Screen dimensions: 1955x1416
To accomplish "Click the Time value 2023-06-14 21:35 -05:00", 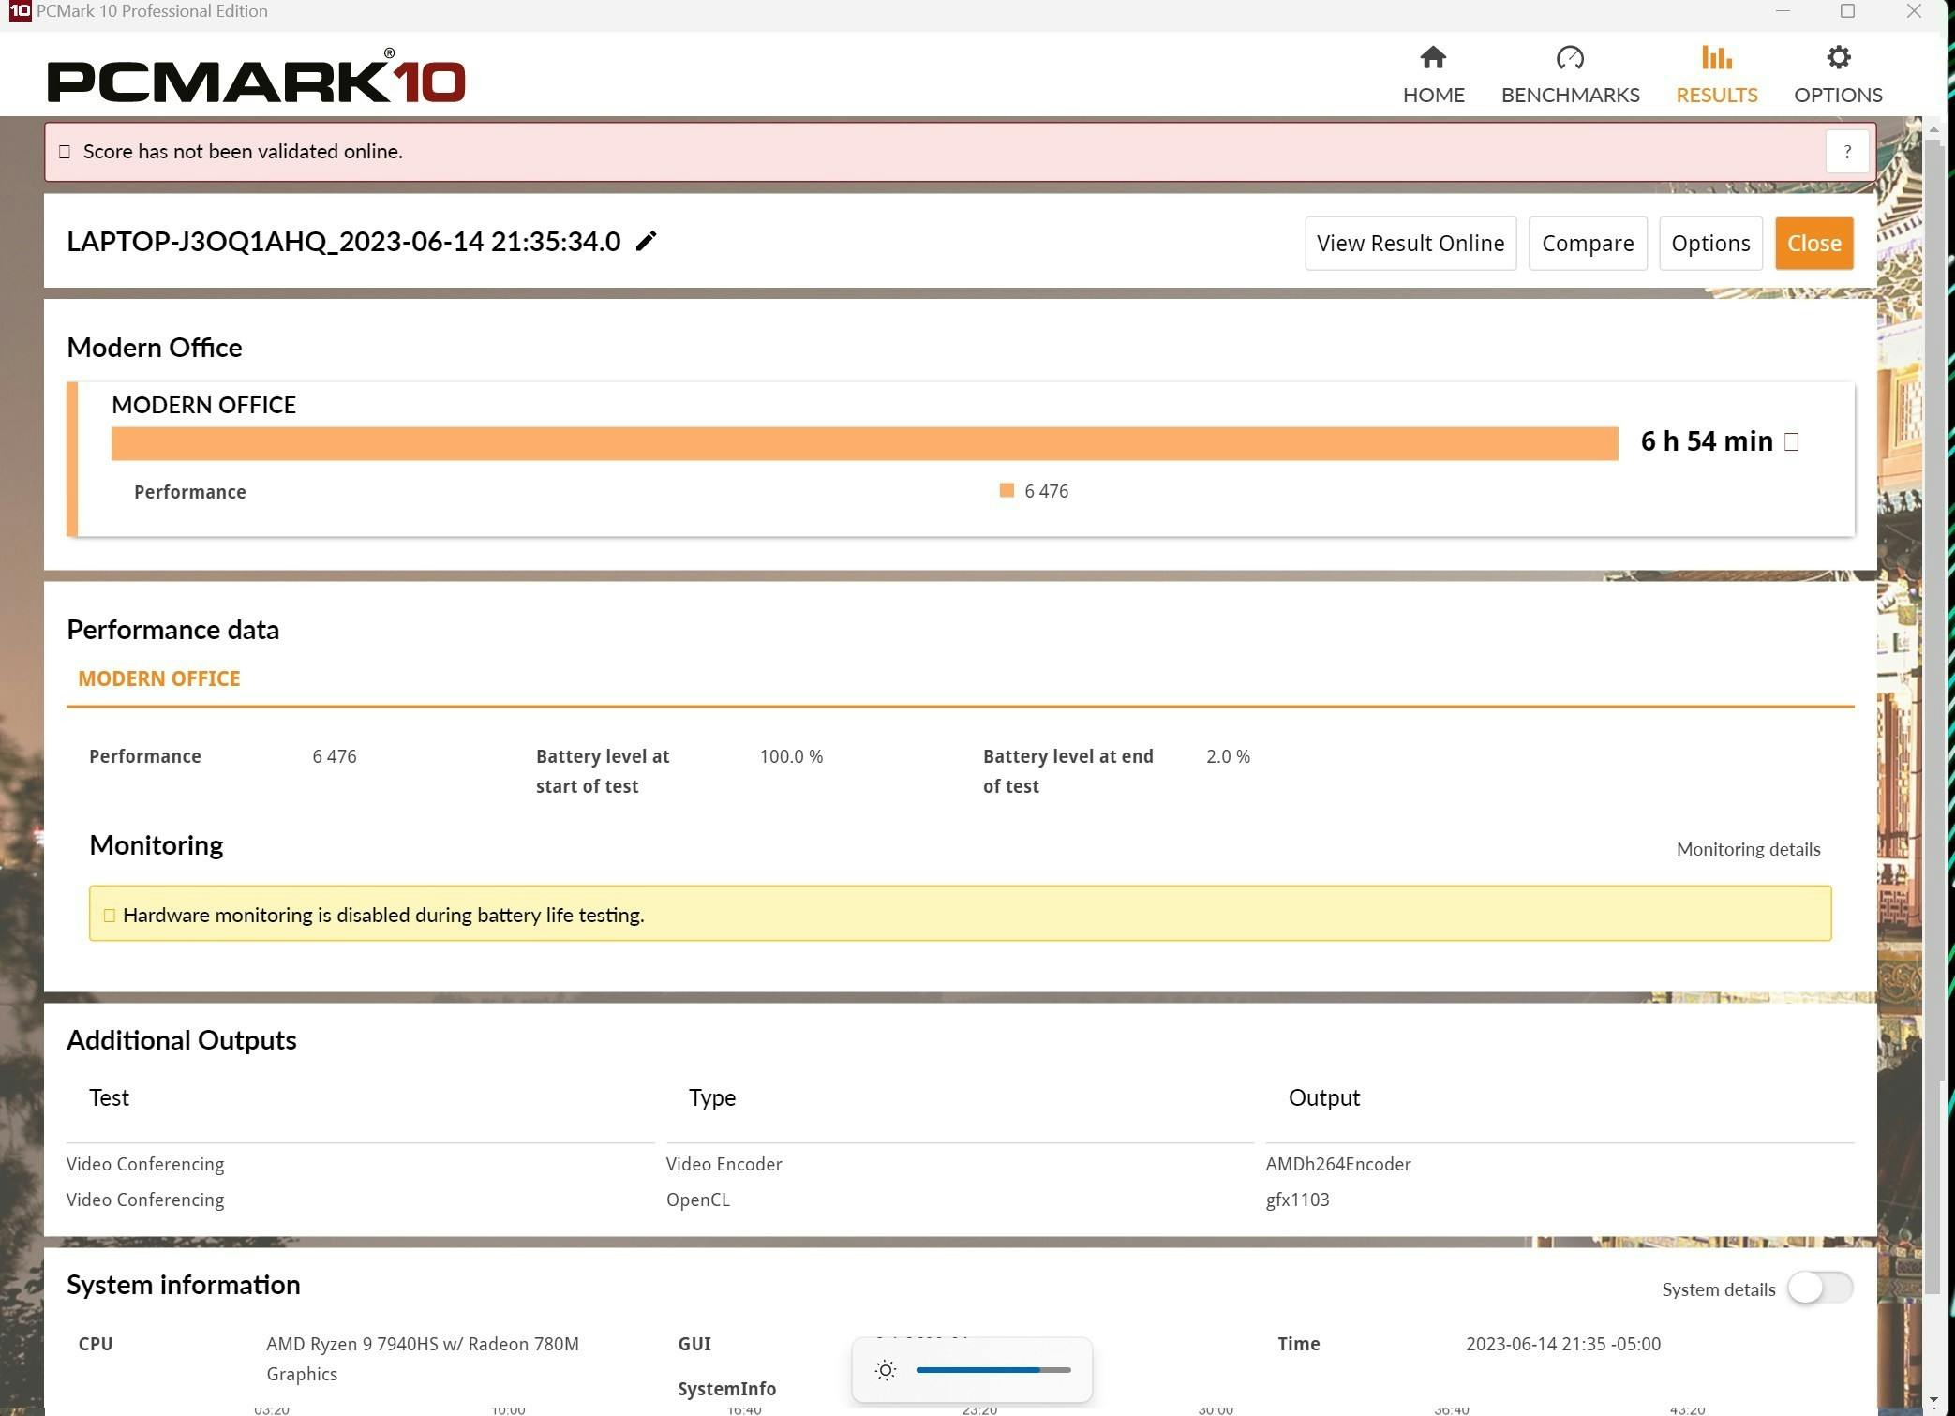I will (x=1562, y=1344).
